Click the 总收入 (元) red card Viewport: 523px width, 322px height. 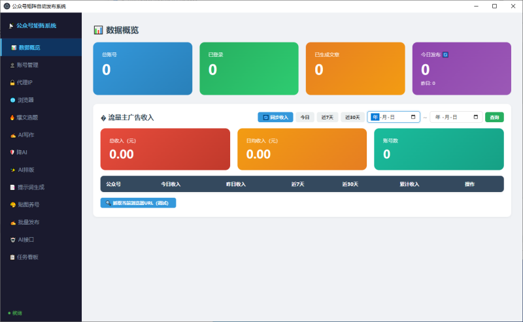pos(165,150)
